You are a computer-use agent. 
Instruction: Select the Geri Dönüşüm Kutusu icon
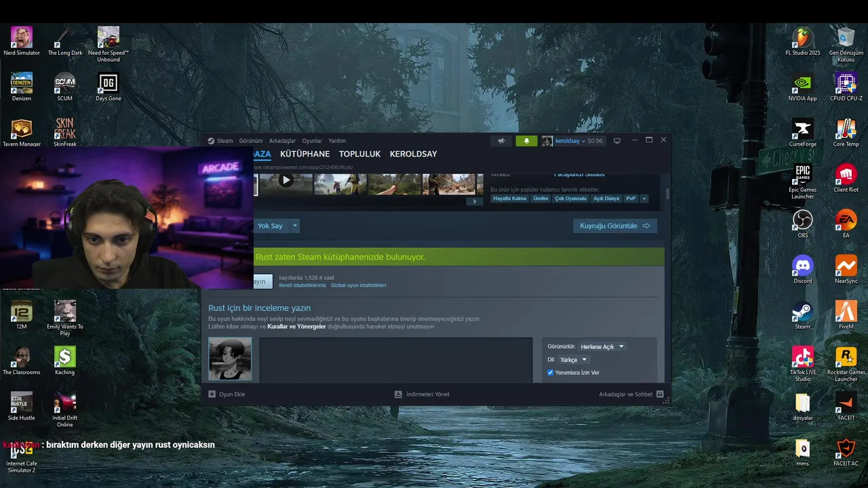(846, 45)
